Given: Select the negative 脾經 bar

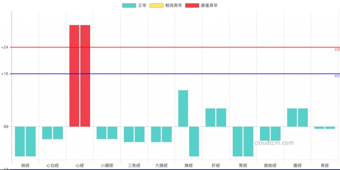Looking at the screenshot, I should [194, 141].
